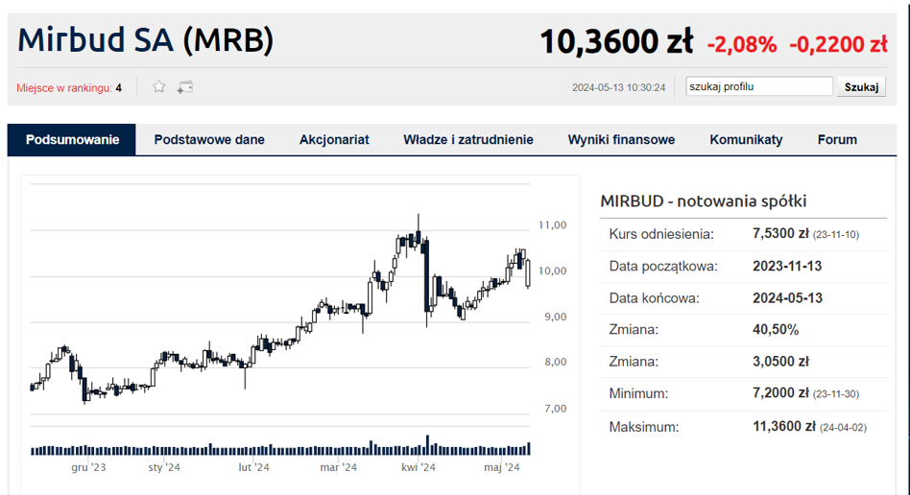Click MIRBUD - notowania spółki heading

point(704,201)
